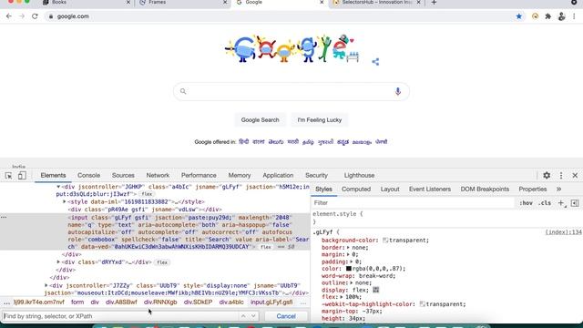Go back using the browser back arrow
The width and height of the screenshot is (583, 328).
click(8, 16)
